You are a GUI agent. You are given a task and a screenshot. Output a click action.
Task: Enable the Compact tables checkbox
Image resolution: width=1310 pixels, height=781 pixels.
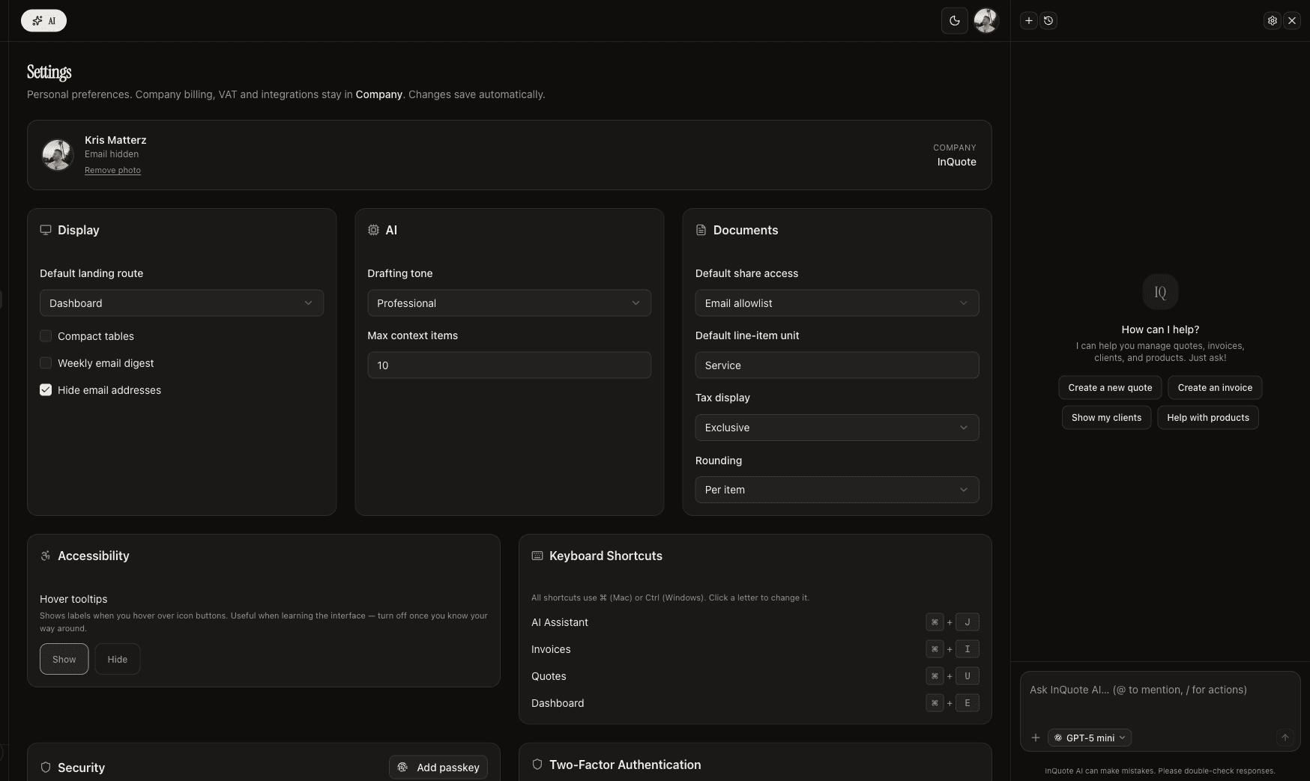46,336
